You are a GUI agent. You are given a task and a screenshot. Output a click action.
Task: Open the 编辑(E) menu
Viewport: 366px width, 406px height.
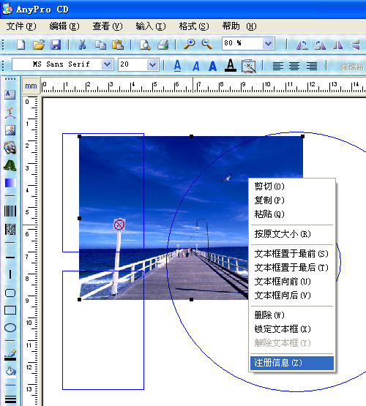[x=64, y=26]
